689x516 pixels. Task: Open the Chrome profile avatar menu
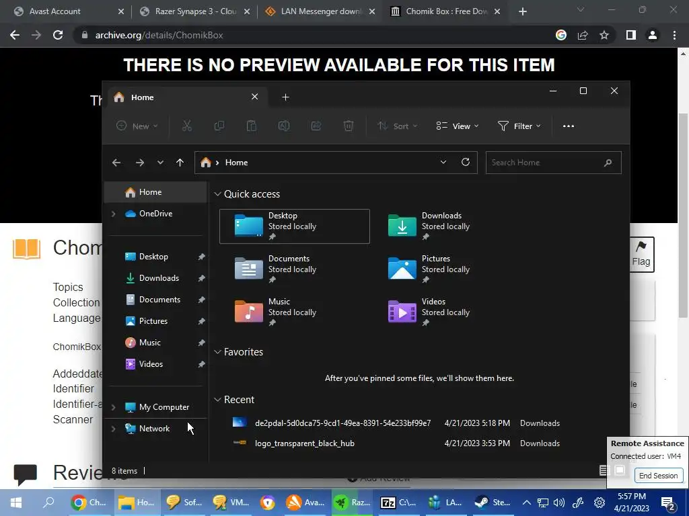(x=653, y=35)
